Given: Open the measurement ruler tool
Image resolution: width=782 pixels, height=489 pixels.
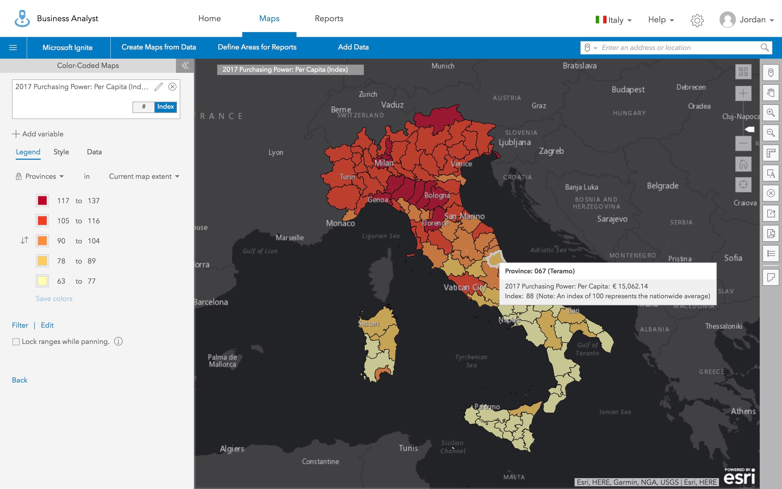Looking at the screenshot, I should pos(771,153).
